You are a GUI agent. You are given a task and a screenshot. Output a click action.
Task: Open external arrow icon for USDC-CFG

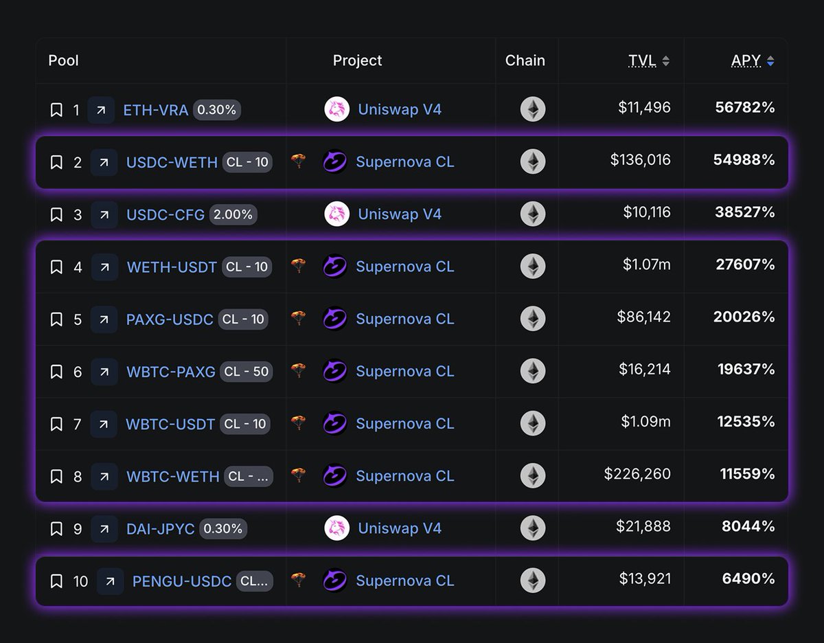(104, 214)
